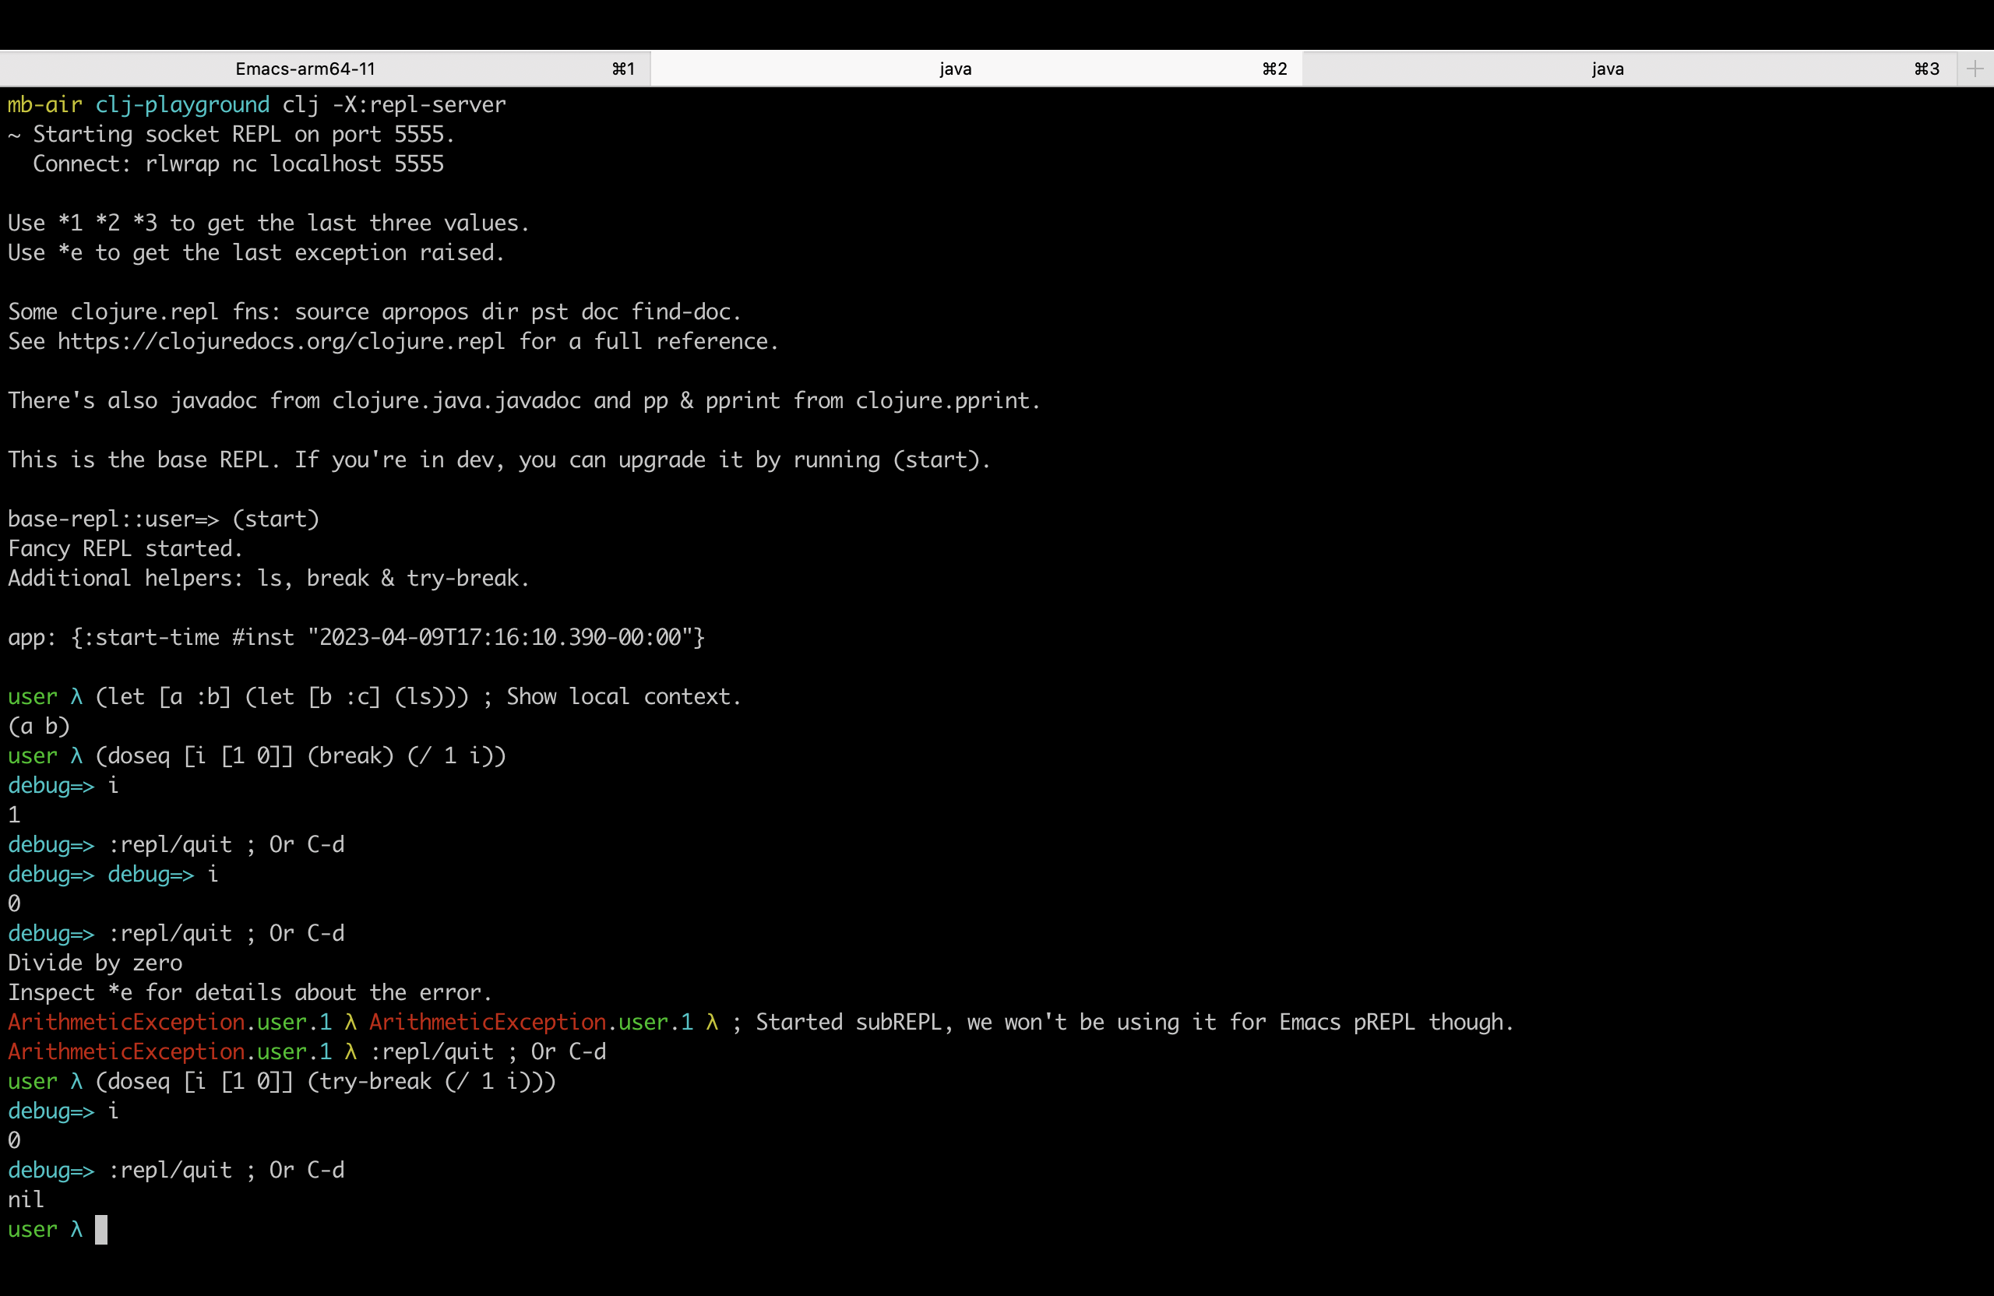Image resolution: width=1994 pixels, height=1296 pixels.
Task: Click 'base-repl::user=> (start)' prompt line
Action: [164, 519]
